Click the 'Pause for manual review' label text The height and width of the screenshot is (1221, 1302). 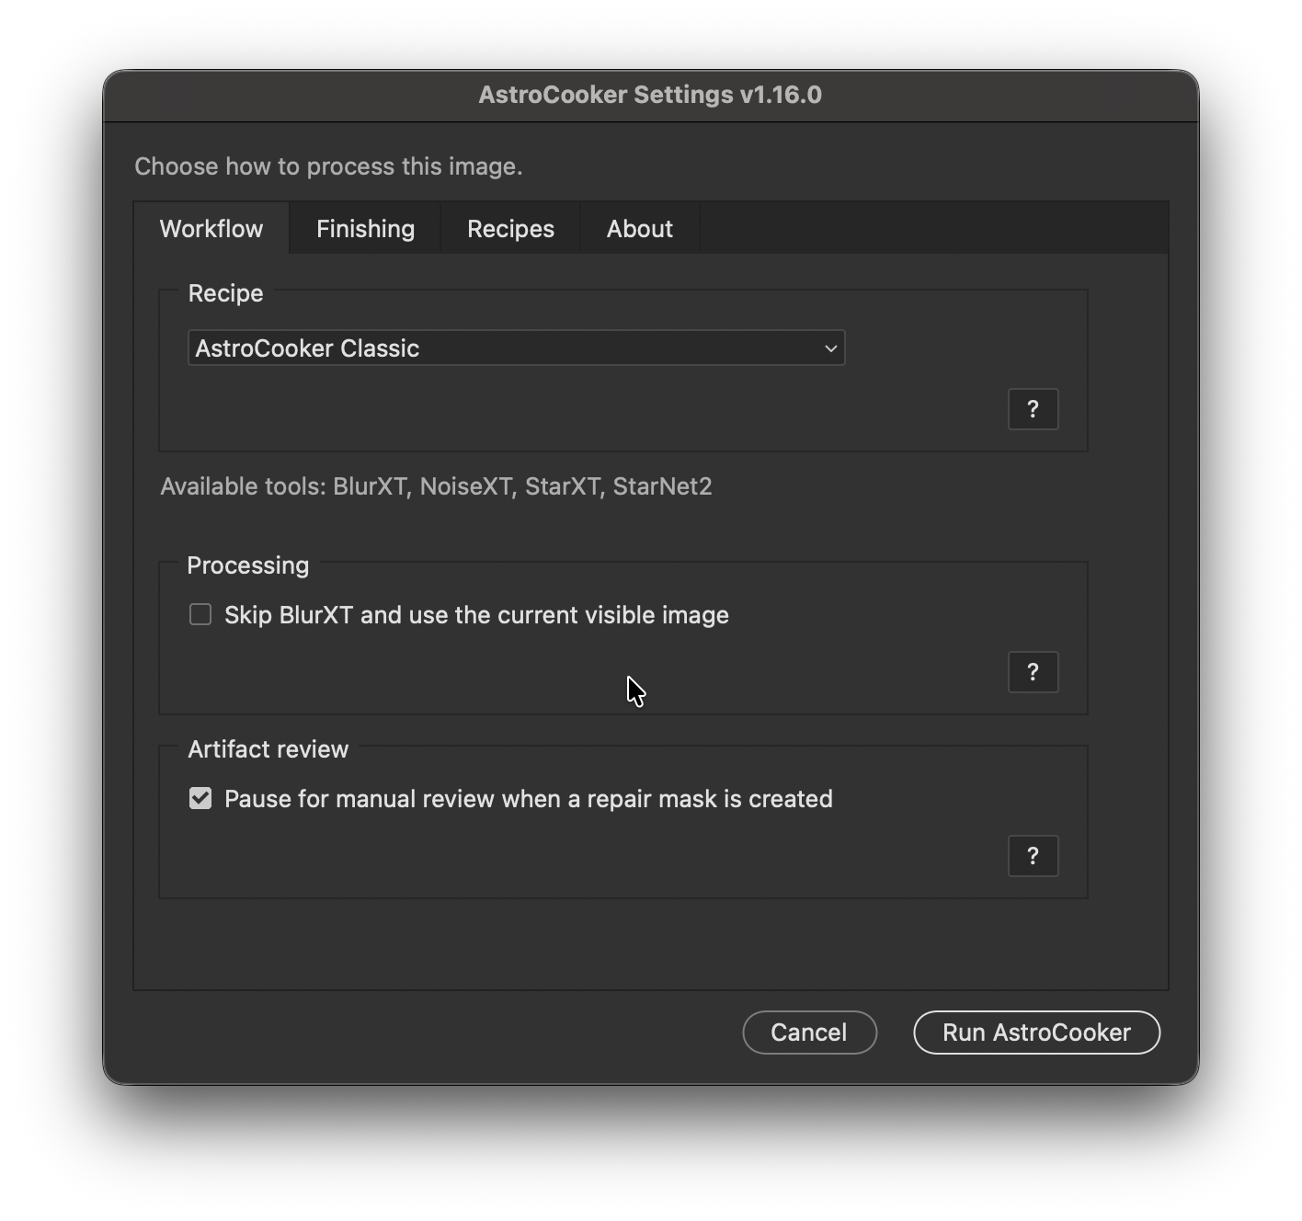point(529,799)
